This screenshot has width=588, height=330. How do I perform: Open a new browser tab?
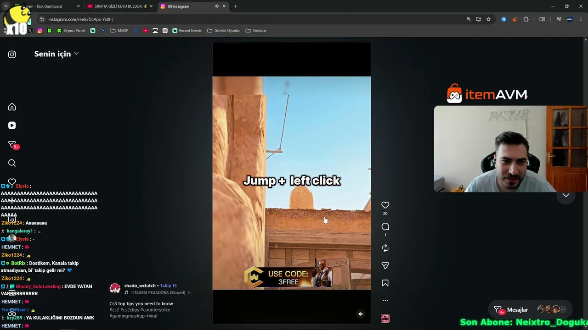[235, 6]
